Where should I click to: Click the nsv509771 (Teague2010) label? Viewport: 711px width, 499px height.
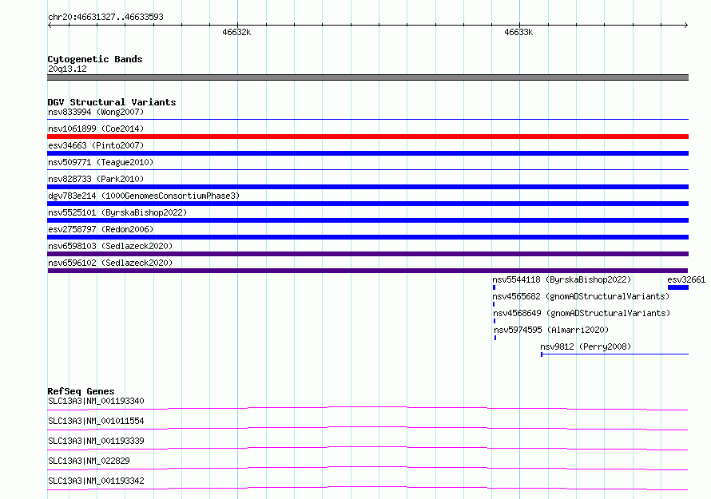click(x=101, y=162)
